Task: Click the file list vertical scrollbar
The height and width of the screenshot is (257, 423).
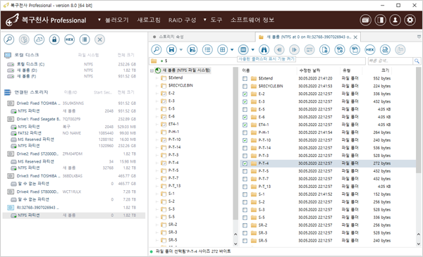Action: click(x=418, y=121)
